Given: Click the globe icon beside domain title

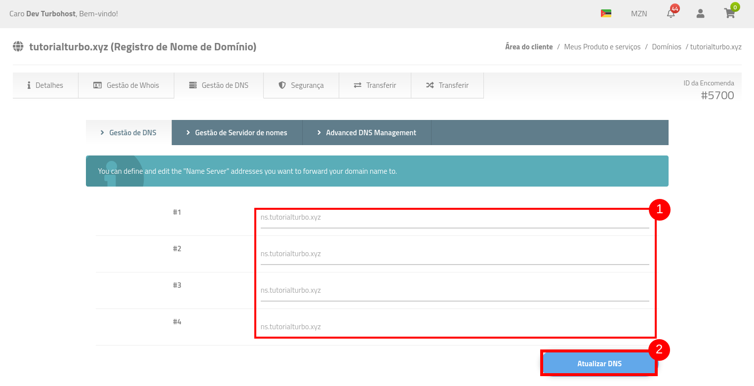Looking at the screenshot, I should [18, 47].
